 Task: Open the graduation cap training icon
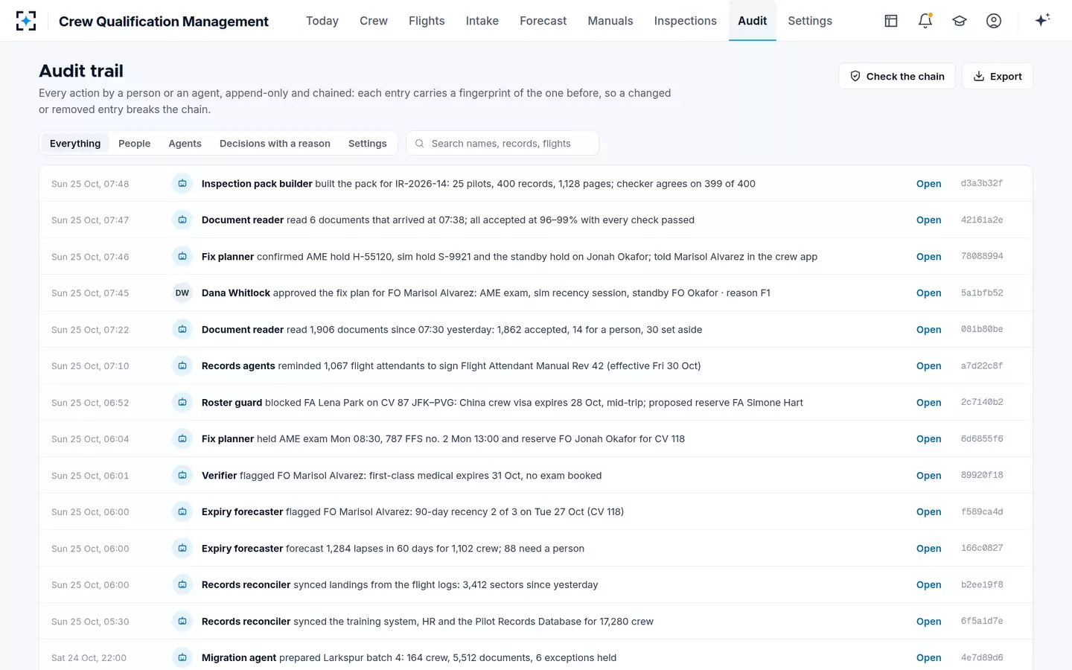pos(960,21)
